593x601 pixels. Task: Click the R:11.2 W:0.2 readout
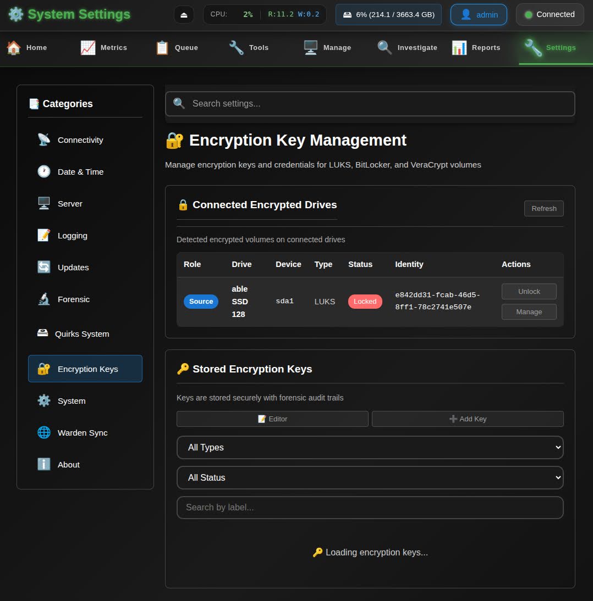click(294, 14)
